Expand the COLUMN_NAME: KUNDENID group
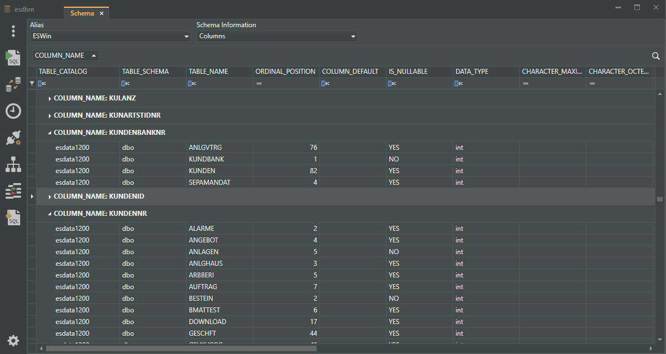Viewport: 666px width, 354px height. coord(50,197)
